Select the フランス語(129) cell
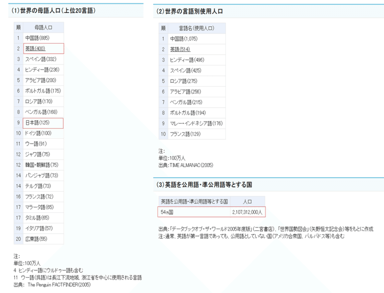The height and width of the screenshot is (293, 384). tap(197, 134)
